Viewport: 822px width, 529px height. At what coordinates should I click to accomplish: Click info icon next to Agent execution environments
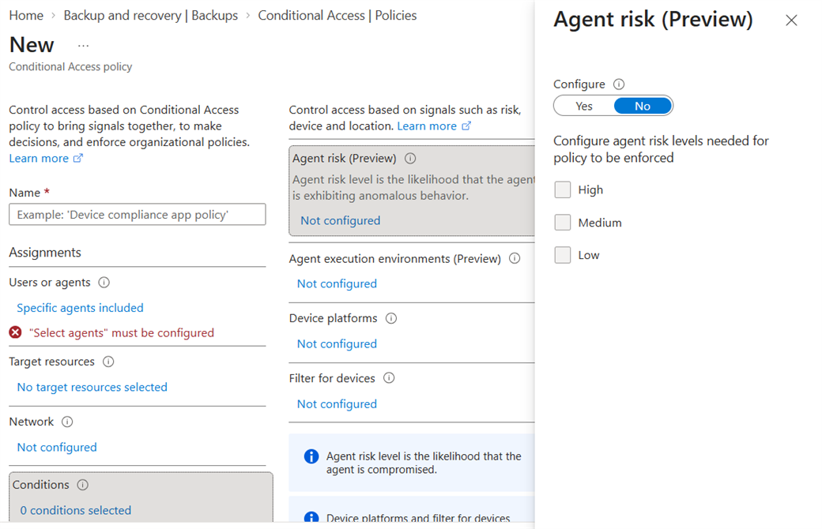click(515, 258)
